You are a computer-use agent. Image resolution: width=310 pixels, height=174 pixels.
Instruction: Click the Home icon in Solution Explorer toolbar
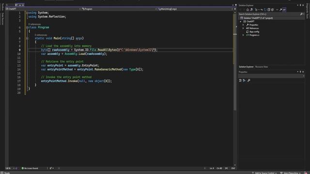[248, 10]
